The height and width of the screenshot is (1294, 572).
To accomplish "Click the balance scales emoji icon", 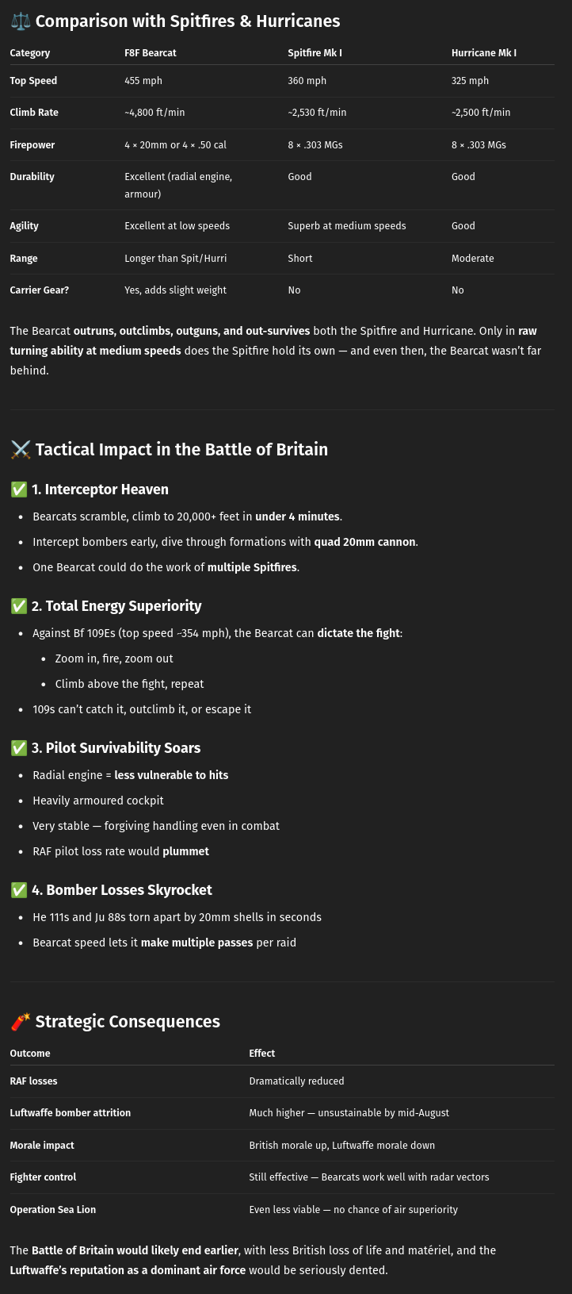I will pyautogui.click(x=21, y=21).
